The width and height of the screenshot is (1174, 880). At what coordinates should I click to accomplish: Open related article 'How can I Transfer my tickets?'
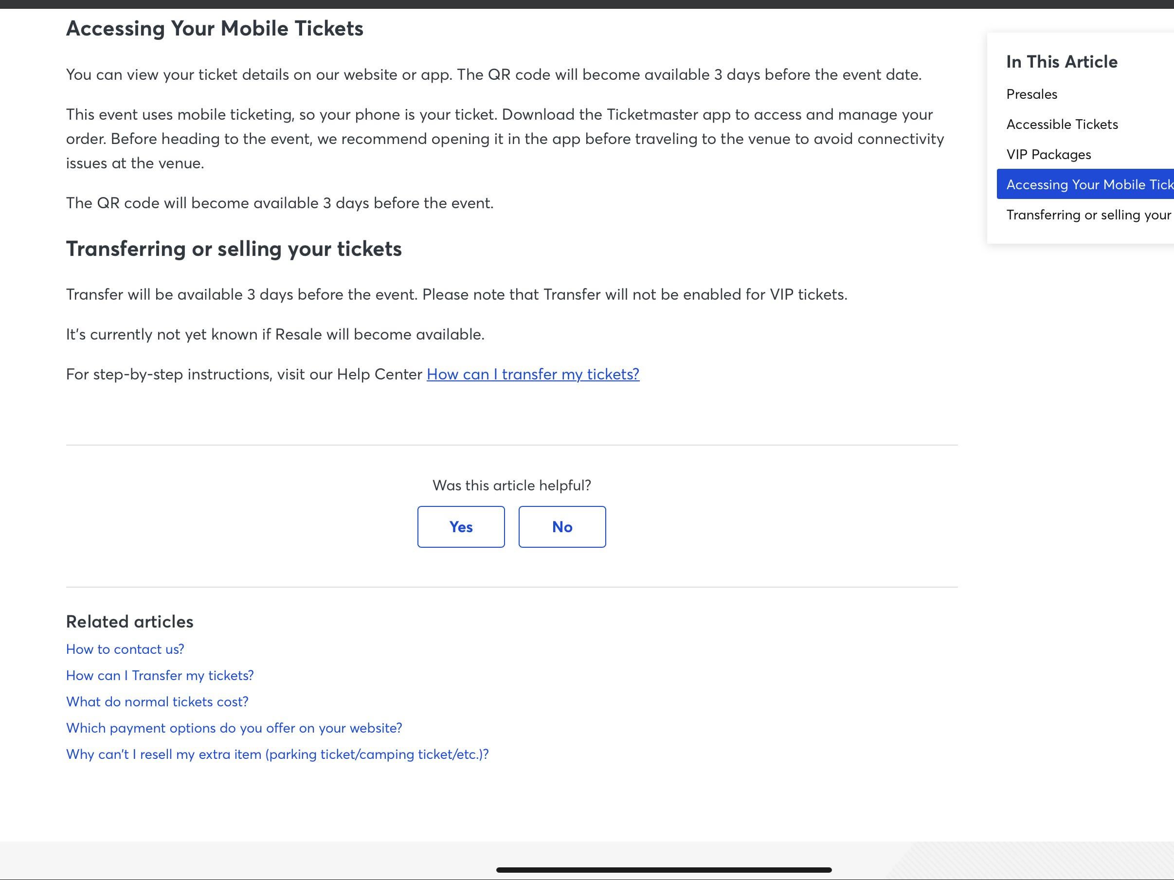pos(160,675)
